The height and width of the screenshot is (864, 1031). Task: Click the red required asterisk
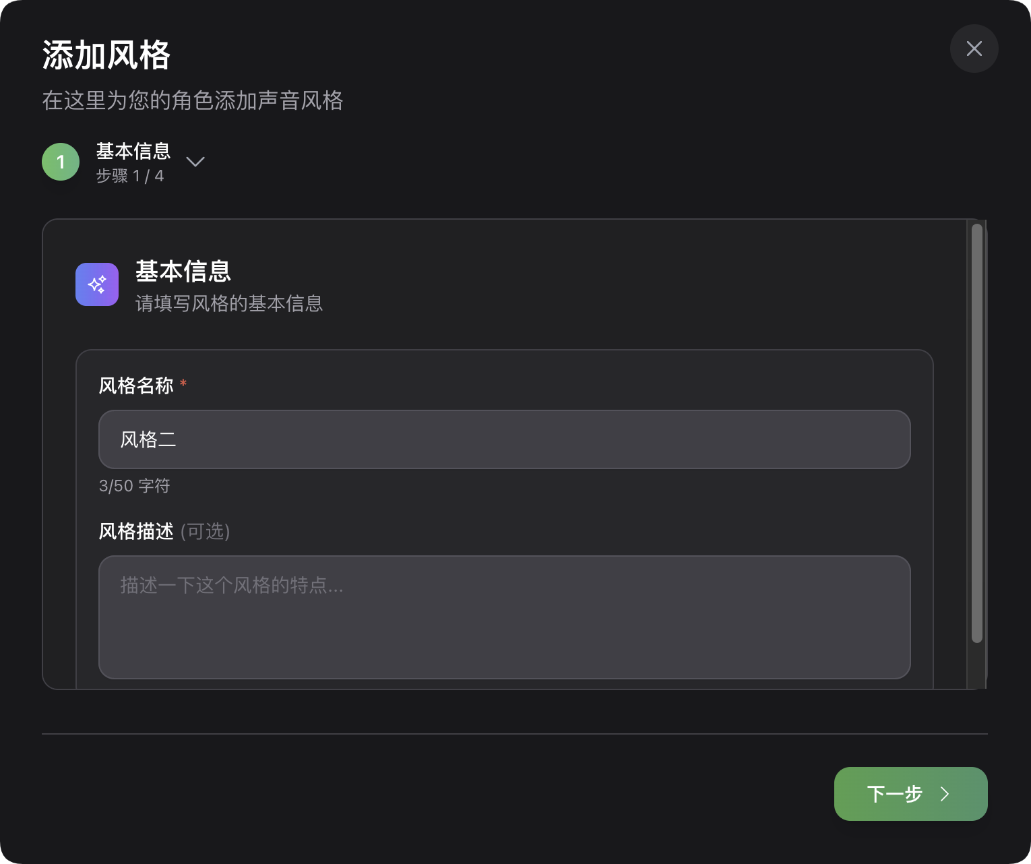point(183,383)
